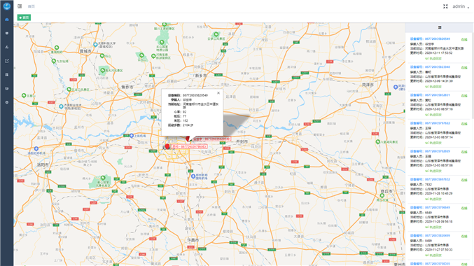Collapse the device list panel header
Screen dimensions: 474x266
point(440,27)
